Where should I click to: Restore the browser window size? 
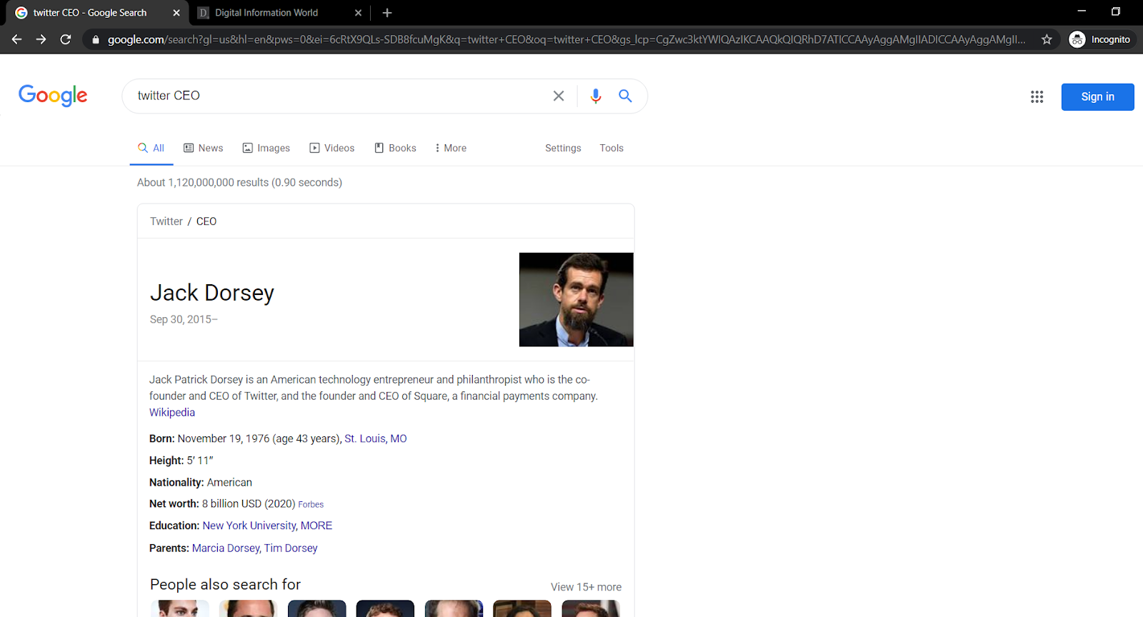(x=1116, y=11)
